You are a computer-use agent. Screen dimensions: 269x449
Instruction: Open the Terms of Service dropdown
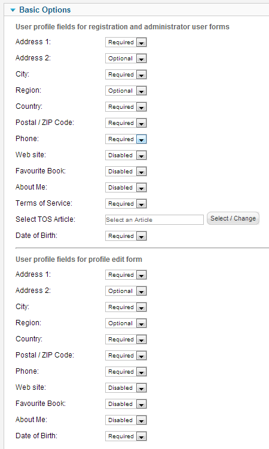click(x=126, y=204)
